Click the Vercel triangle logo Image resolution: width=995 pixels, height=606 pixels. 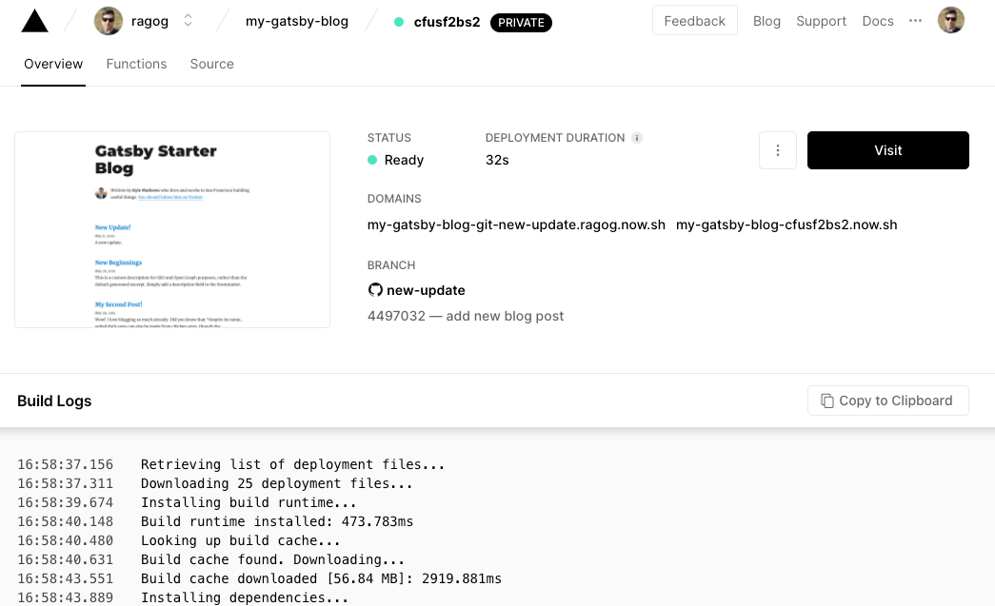(34, 21)
